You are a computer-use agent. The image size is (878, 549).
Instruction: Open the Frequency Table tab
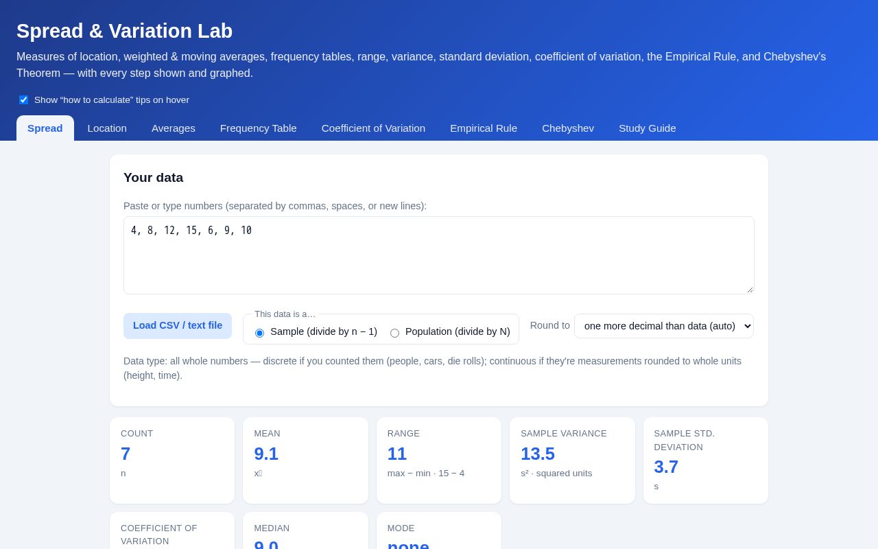click(259, 128)
